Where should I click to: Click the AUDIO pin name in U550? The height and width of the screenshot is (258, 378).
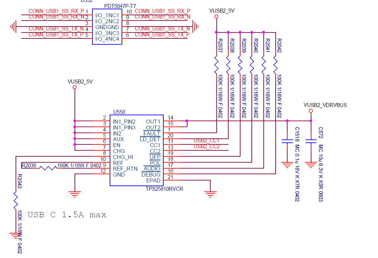[x=152, y=169]
